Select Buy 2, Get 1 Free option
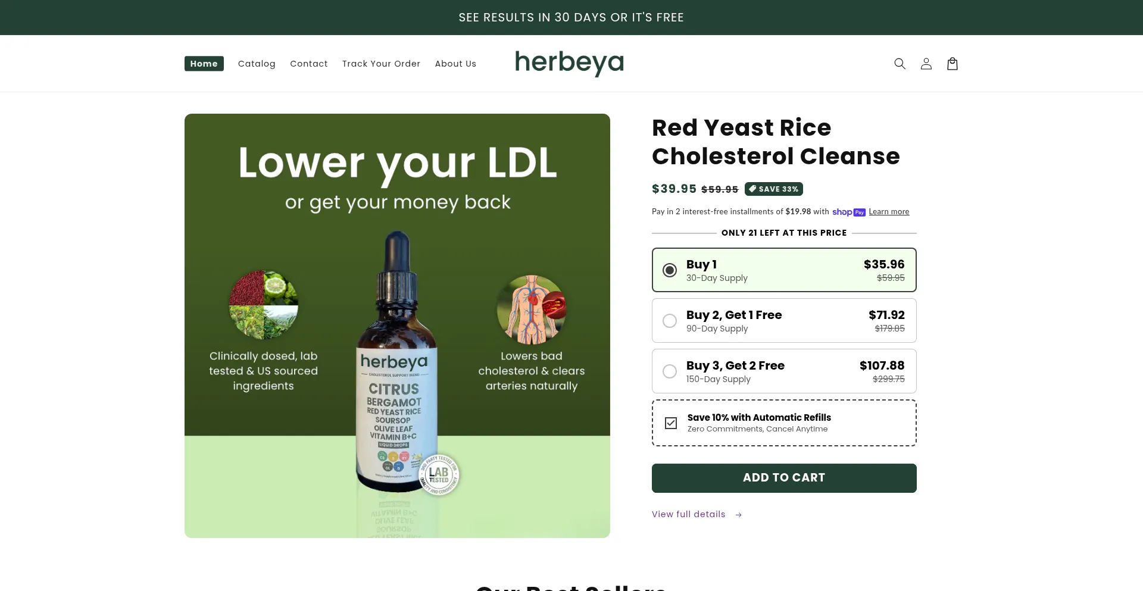1143x591 pixels. click(784, 321)
